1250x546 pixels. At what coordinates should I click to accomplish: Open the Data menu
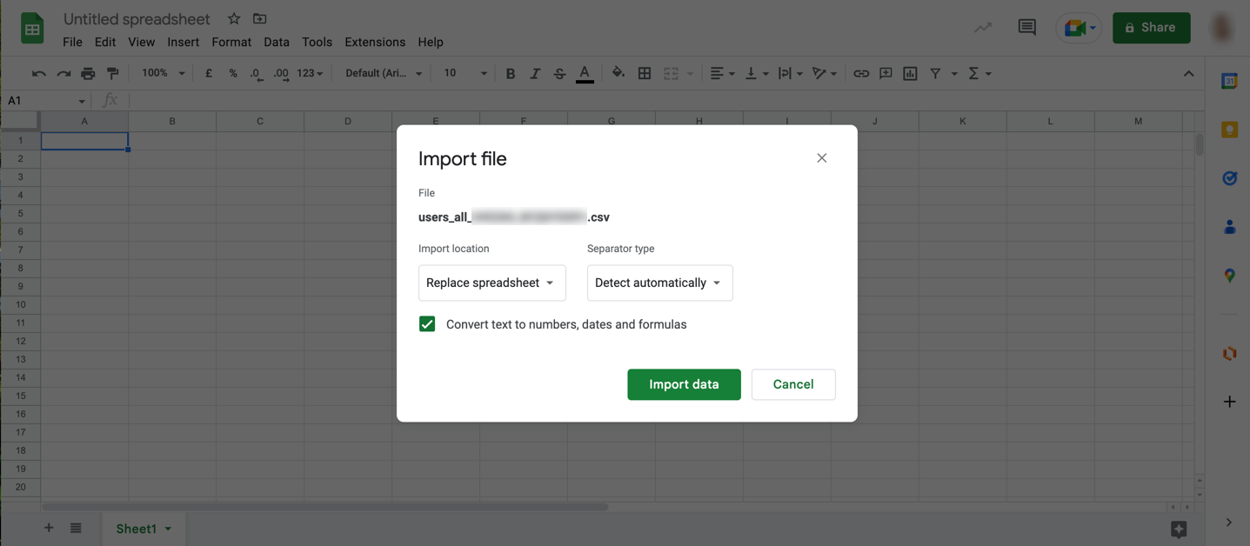[x=277, y=42]
